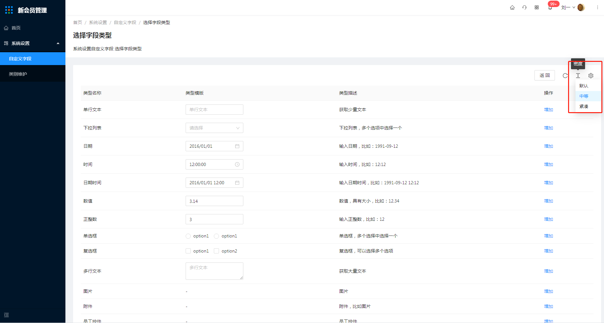This screenshot has width=604, height=323.
Task: Select first option1 radio in 单选框 row
Action: [x=188, y=236]
